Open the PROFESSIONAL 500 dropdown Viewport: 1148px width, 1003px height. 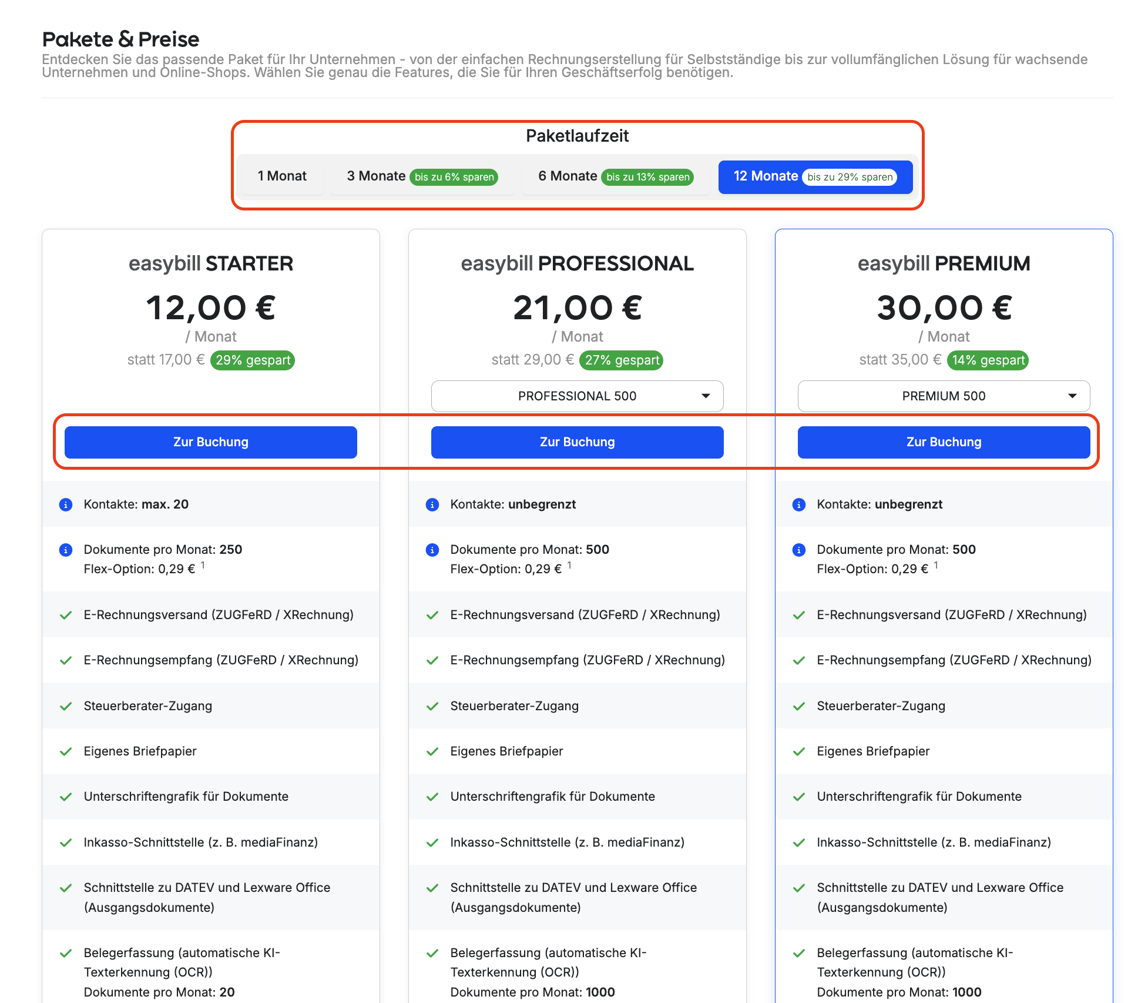coord(577,396)
